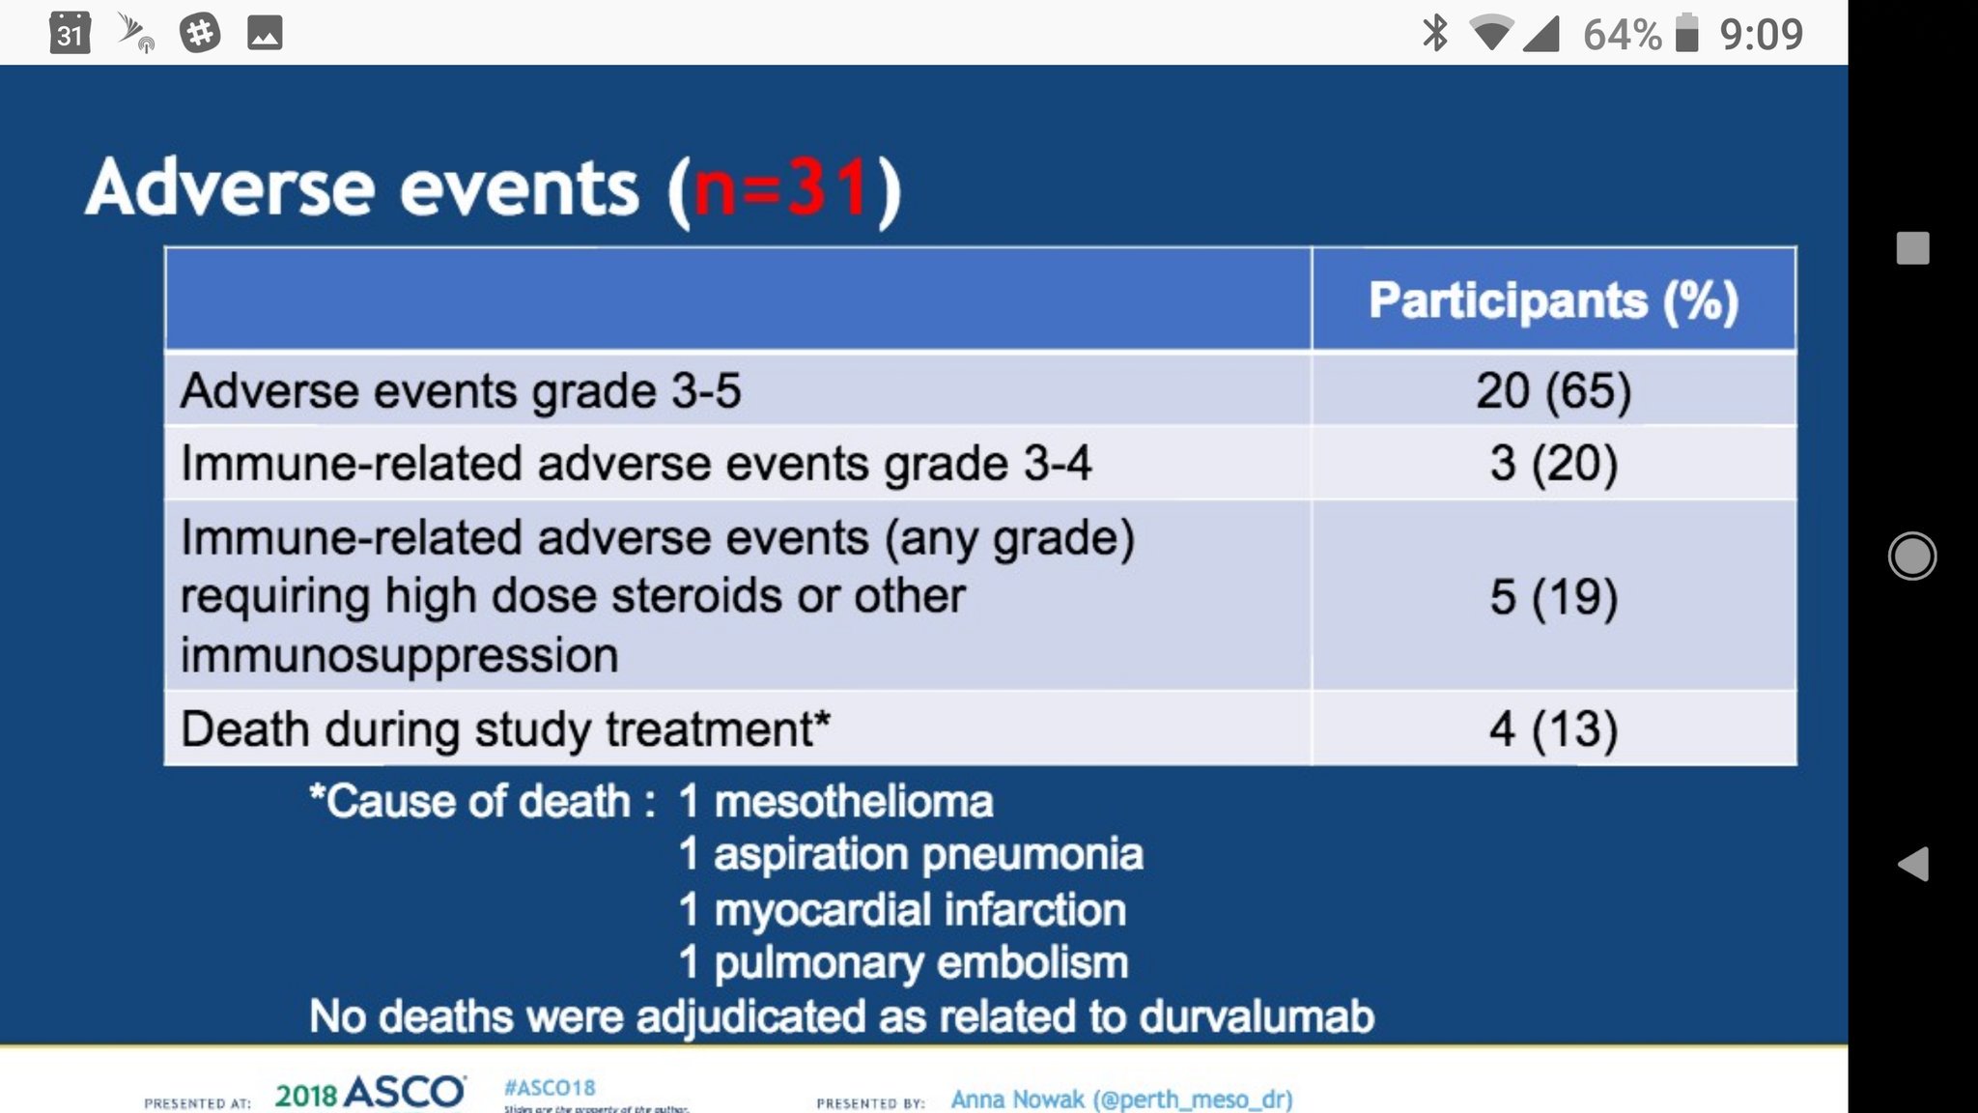Open recent apps with square button
Viewport: 1978px width, 1113px height.
(x=1912, y=248)
